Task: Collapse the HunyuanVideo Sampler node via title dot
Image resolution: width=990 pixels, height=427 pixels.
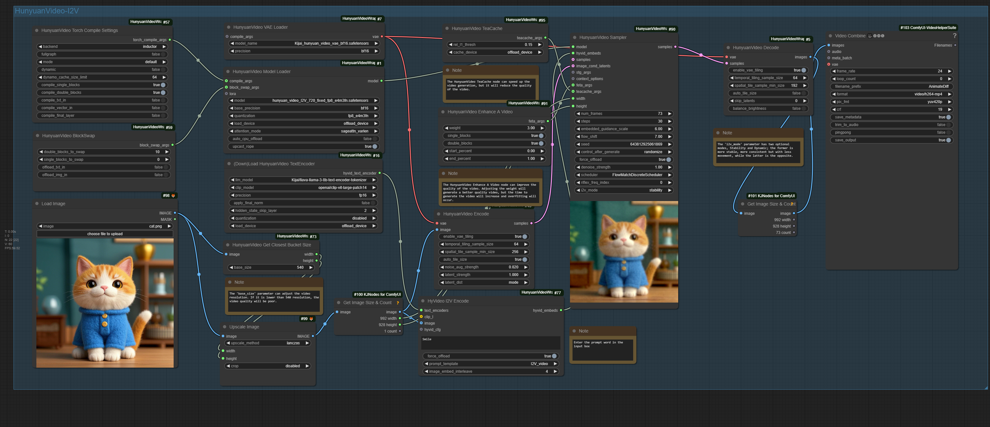Action: click(x=574, y=38)
